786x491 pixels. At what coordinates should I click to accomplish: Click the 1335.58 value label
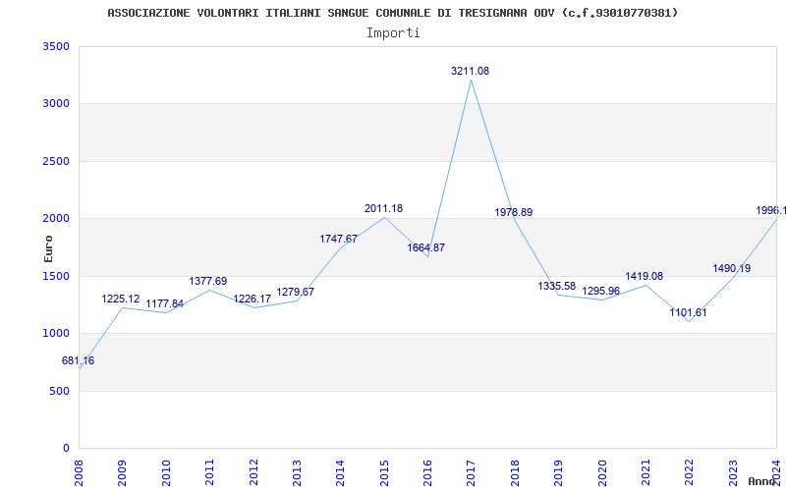pos(556,286)
